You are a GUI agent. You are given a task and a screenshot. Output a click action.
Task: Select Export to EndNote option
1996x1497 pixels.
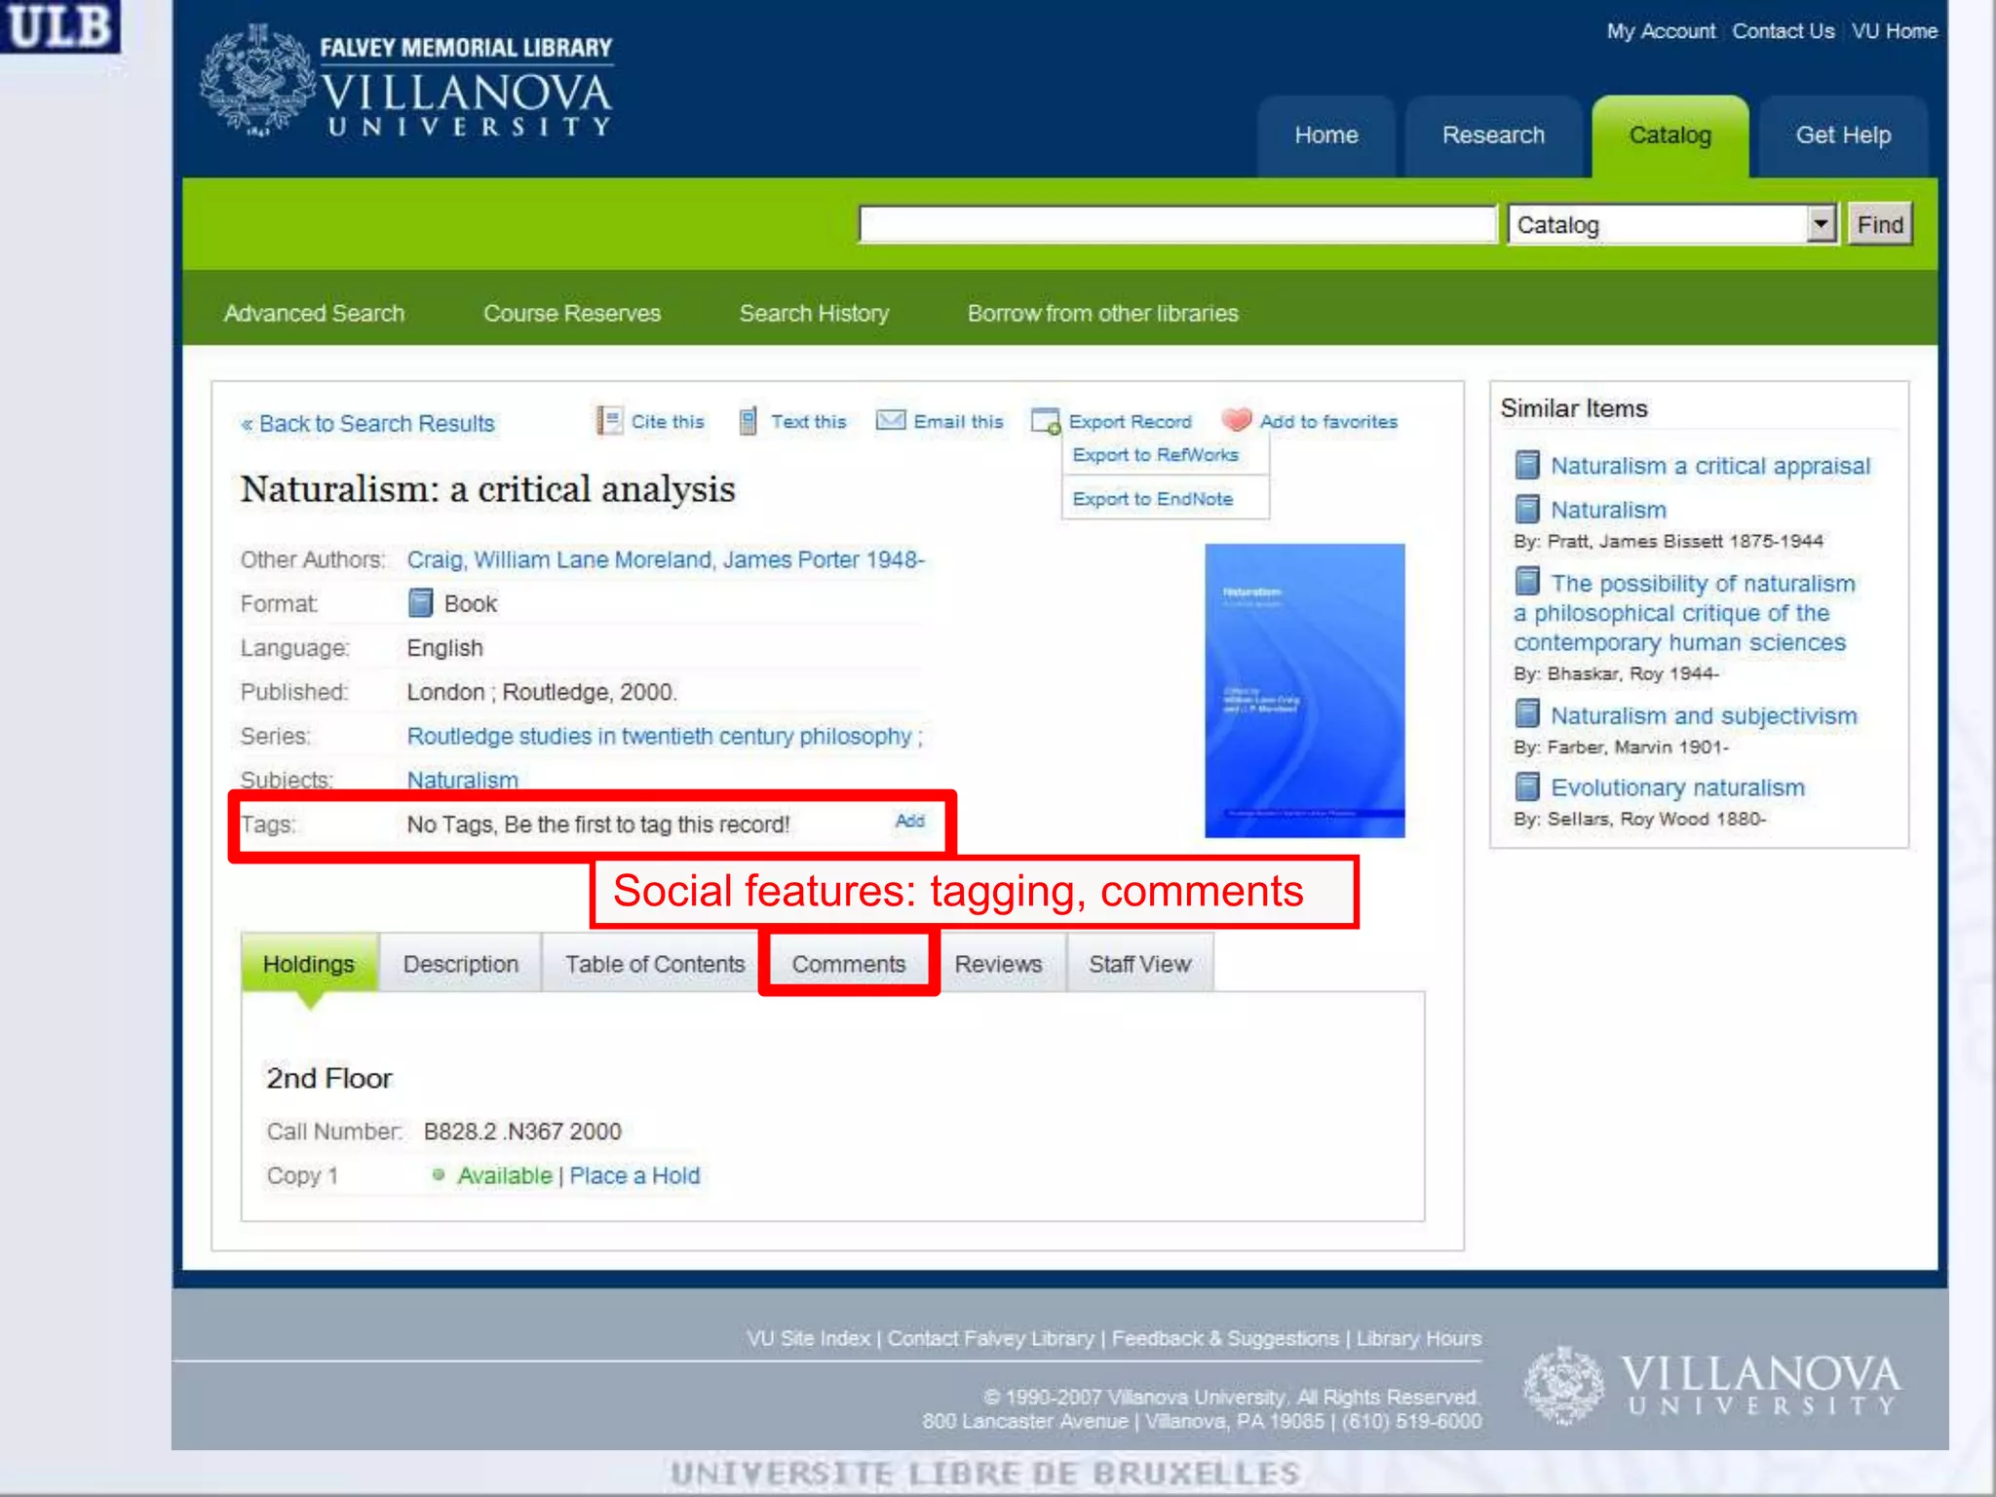tap(1152, 499)
